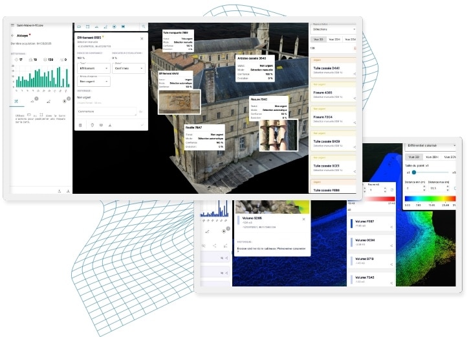The image size is (469, 337).
Task: Open the Statut dropdown showing Confirmée
Action: (127, 68)
